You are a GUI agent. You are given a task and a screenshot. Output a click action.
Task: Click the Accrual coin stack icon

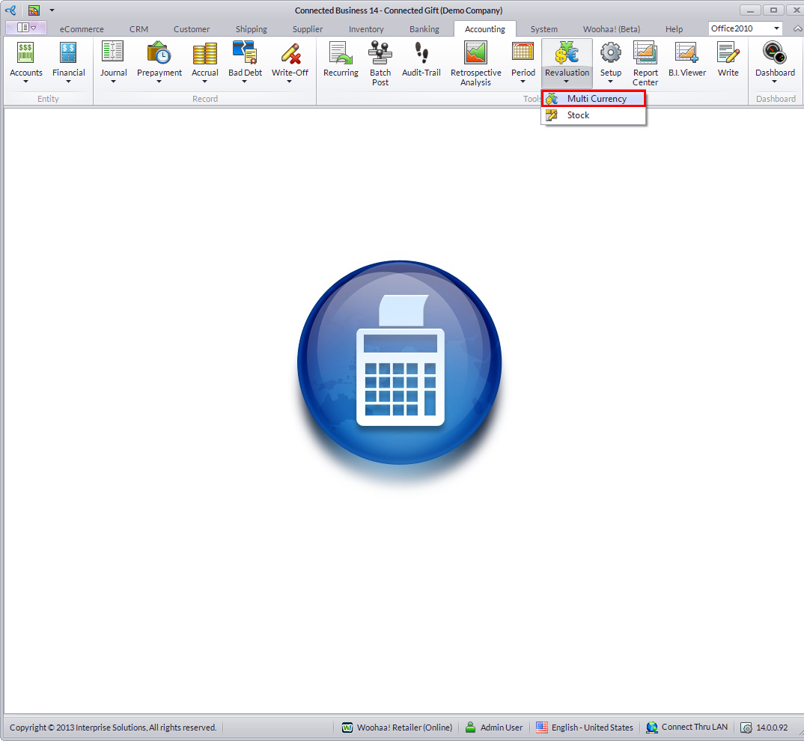point(204,53)
